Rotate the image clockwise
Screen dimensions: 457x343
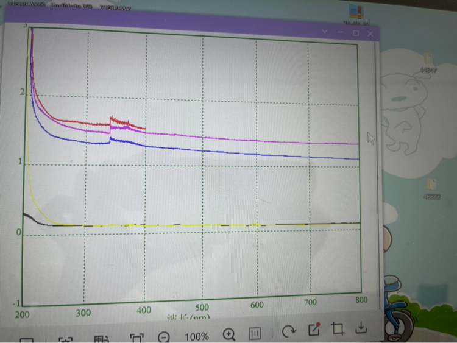(x=289, y=331)
